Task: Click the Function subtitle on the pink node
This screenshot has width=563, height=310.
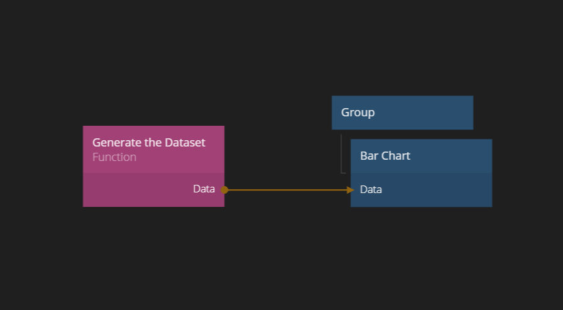Action: click(114, 157)
